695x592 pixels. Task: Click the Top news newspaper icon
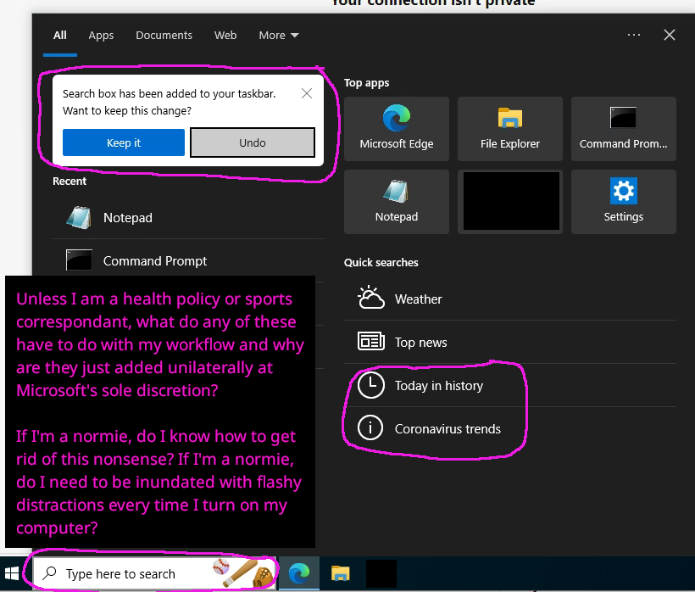coord(371,342)
